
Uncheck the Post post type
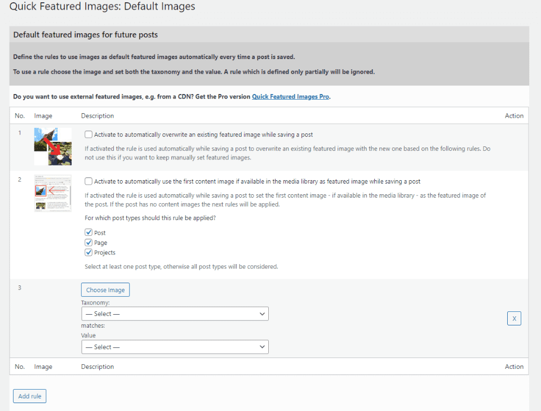tap(88, 233)
